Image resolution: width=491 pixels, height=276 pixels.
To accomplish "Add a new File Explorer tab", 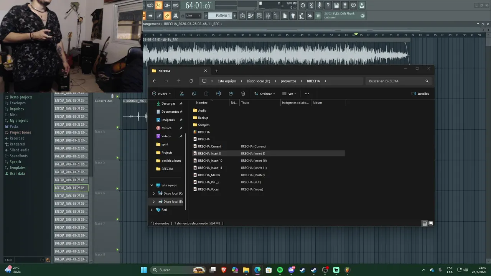I will coord(216,71).
